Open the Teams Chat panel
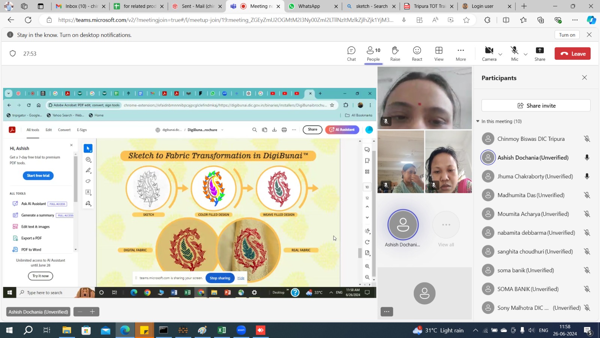This screenshot has width=600, height=338. [351, 54]
